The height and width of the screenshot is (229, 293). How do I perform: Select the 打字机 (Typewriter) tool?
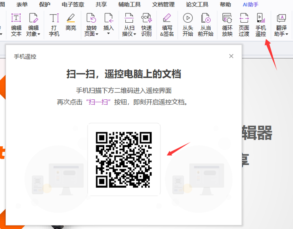click(x=54, y=24)
